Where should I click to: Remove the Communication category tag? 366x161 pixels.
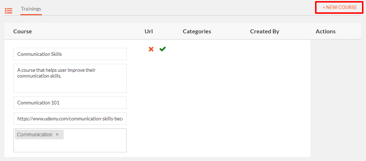tap(57, 135)
